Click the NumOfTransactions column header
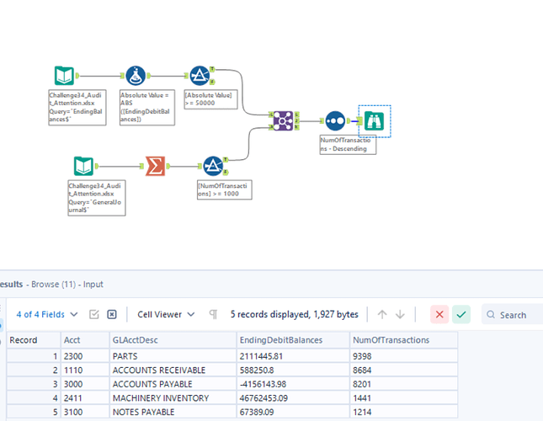The image size is (543, 421). 403,340
